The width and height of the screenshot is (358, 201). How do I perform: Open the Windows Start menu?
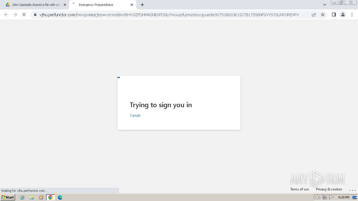[x=8, y=197]
